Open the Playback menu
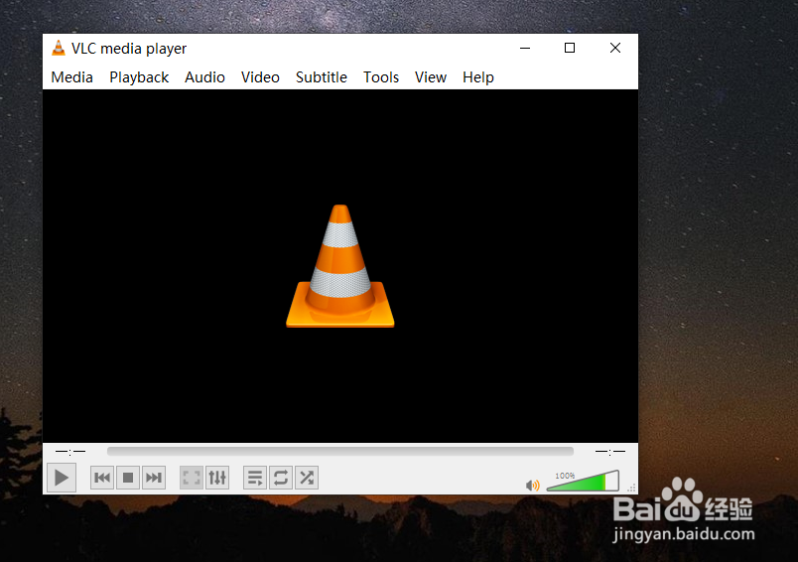The height and width of the screenshot is (562, 798). click(x=139, y=77)
